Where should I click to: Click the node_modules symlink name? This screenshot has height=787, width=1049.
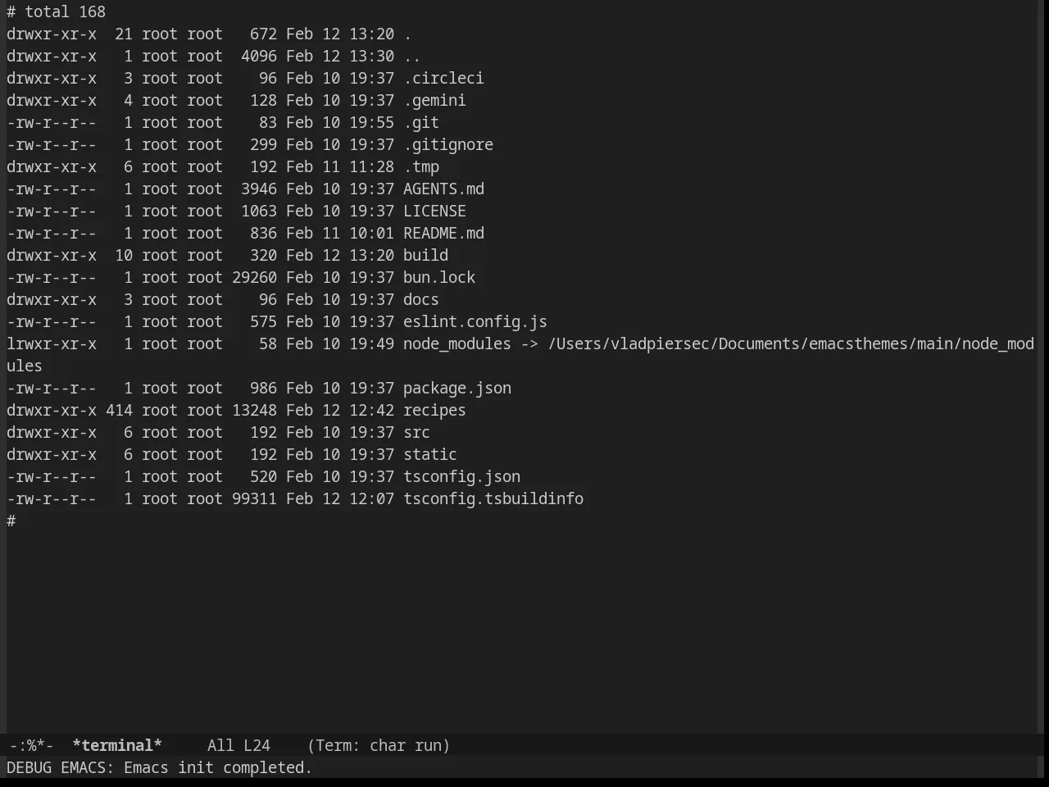(x=457, y=343)
